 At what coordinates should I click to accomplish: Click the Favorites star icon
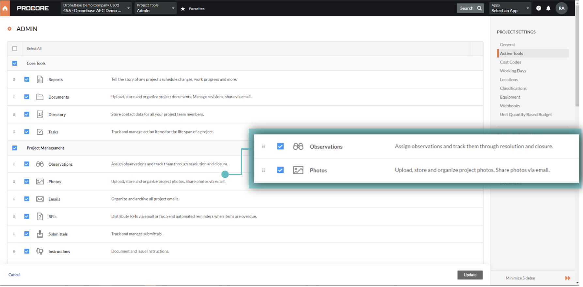183,9
